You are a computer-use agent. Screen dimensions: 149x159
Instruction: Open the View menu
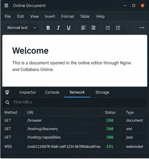point(34,16)
